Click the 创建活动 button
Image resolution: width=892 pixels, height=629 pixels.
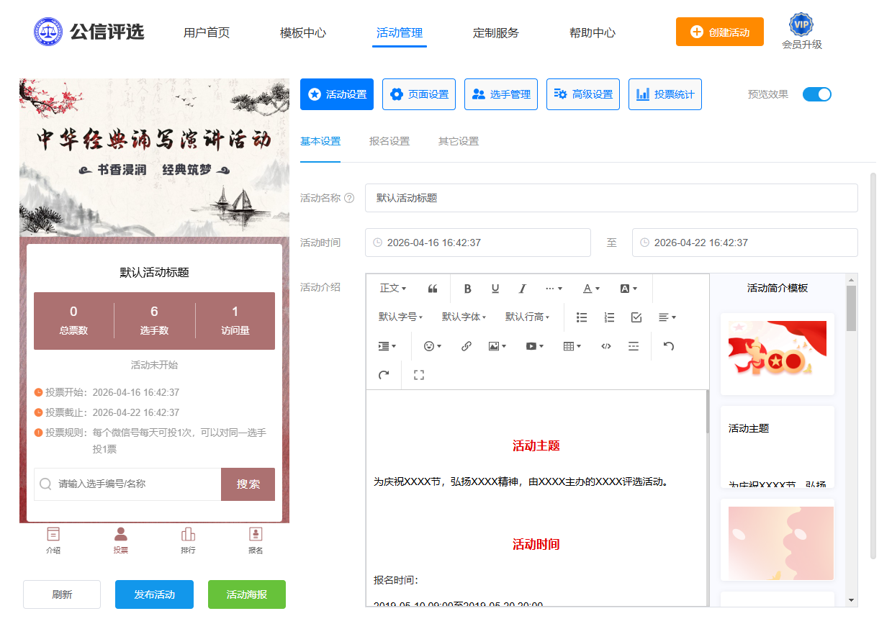pyautogui.click(x=720, y=32)
